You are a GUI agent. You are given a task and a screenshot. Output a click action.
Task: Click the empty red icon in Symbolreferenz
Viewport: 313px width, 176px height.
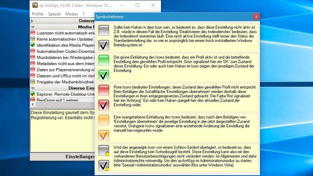point(104,90)
